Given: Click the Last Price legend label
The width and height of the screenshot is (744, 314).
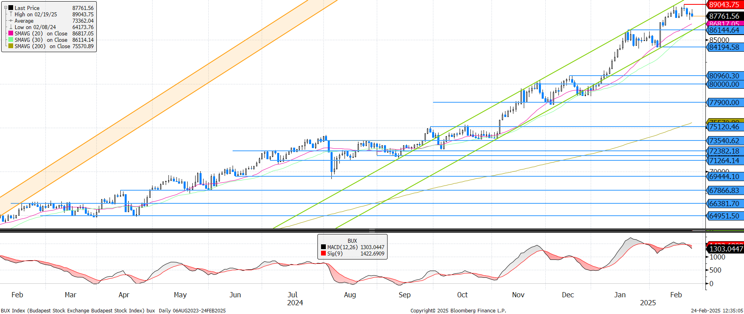Looking at the screenshot, I should coord(27,8).
